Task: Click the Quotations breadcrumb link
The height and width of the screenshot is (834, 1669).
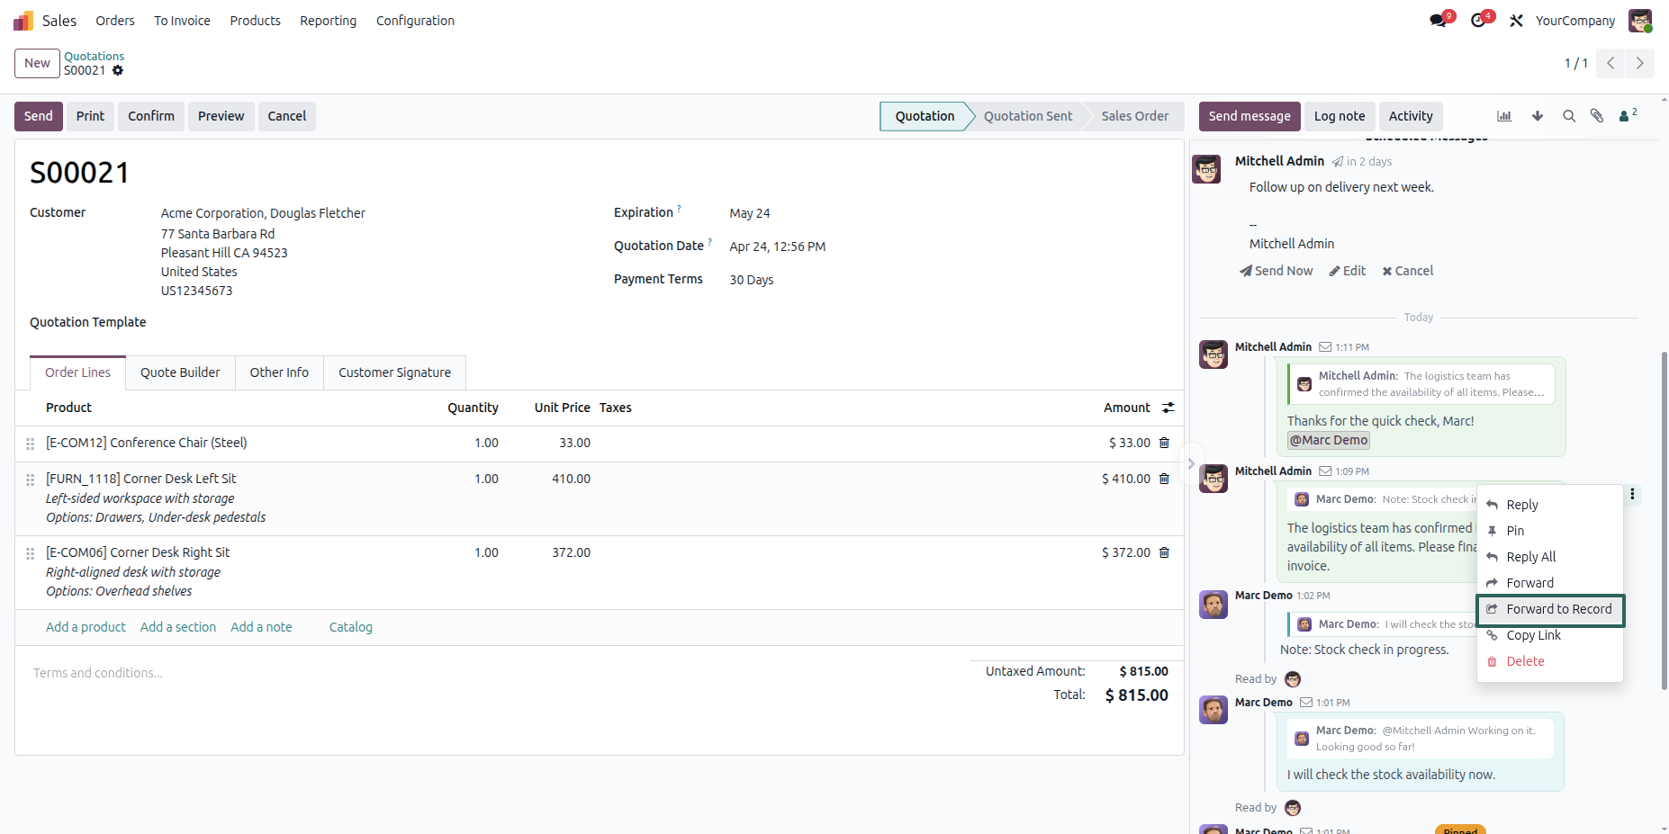Action: point(94,56)
